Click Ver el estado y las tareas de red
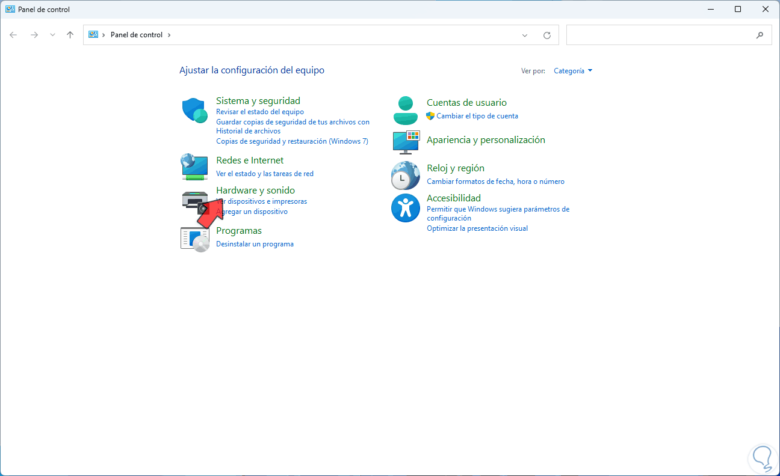Screen dimensions: 780x476 coord(265,174)
